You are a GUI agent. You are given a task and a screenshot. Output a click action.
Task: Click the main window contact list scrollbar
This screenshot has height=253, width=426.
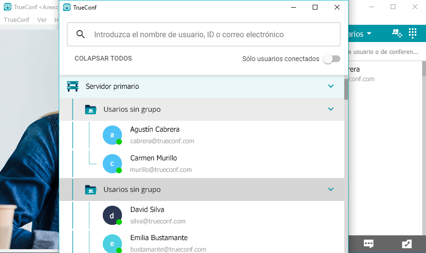[424, 69]
